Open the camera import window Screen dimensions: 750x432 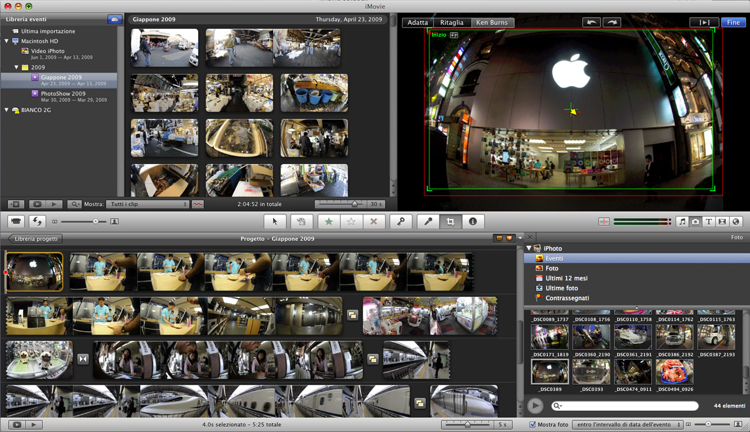coord(17,221)
